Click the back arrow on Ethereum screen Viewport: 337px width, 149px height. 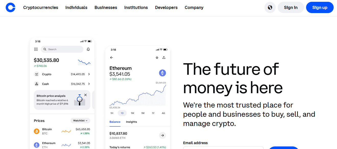(x=111, y=58)
